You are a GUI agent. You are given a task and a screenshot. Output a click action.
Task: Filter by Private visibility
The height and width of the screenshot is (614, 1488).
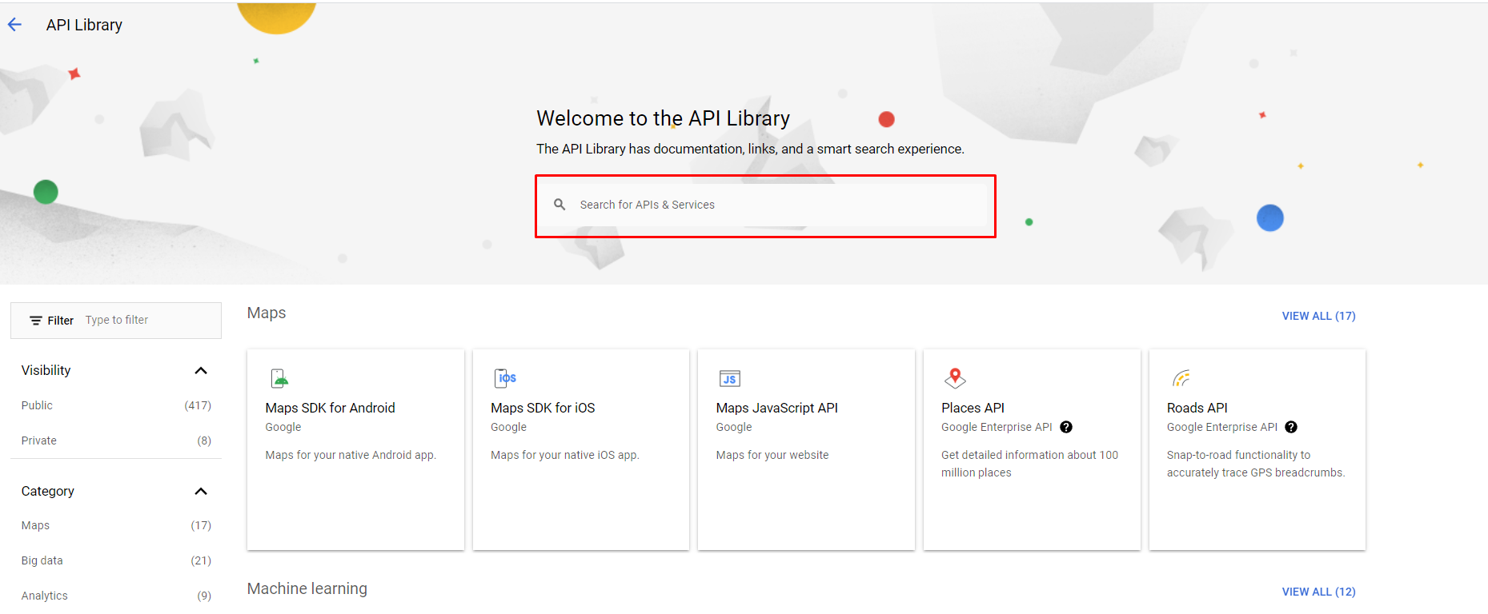tap(39, 441)
